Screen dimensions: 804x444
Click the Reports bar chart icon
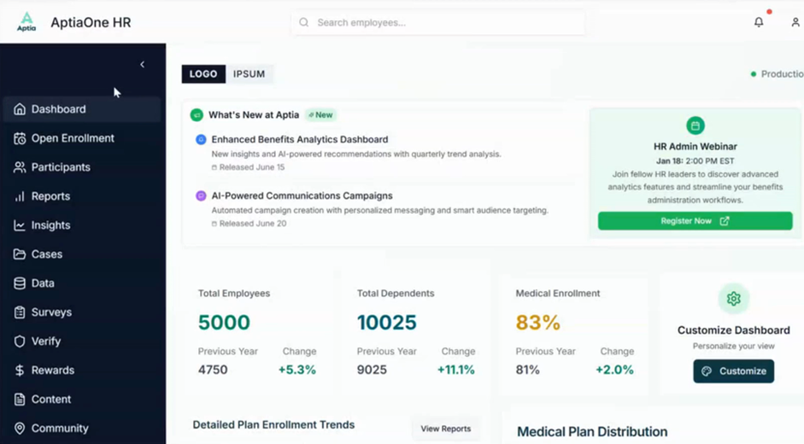coord(19,196)
